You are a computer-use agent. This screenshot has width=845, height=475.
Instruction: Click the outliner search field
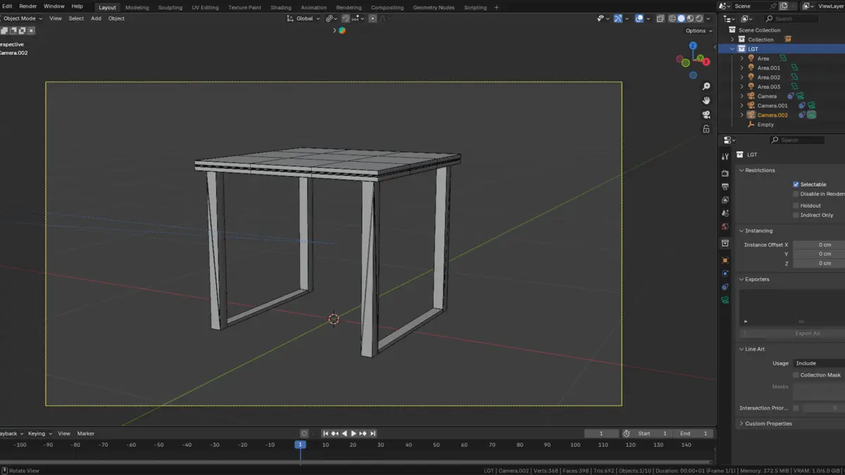click(x=792, y=19)
